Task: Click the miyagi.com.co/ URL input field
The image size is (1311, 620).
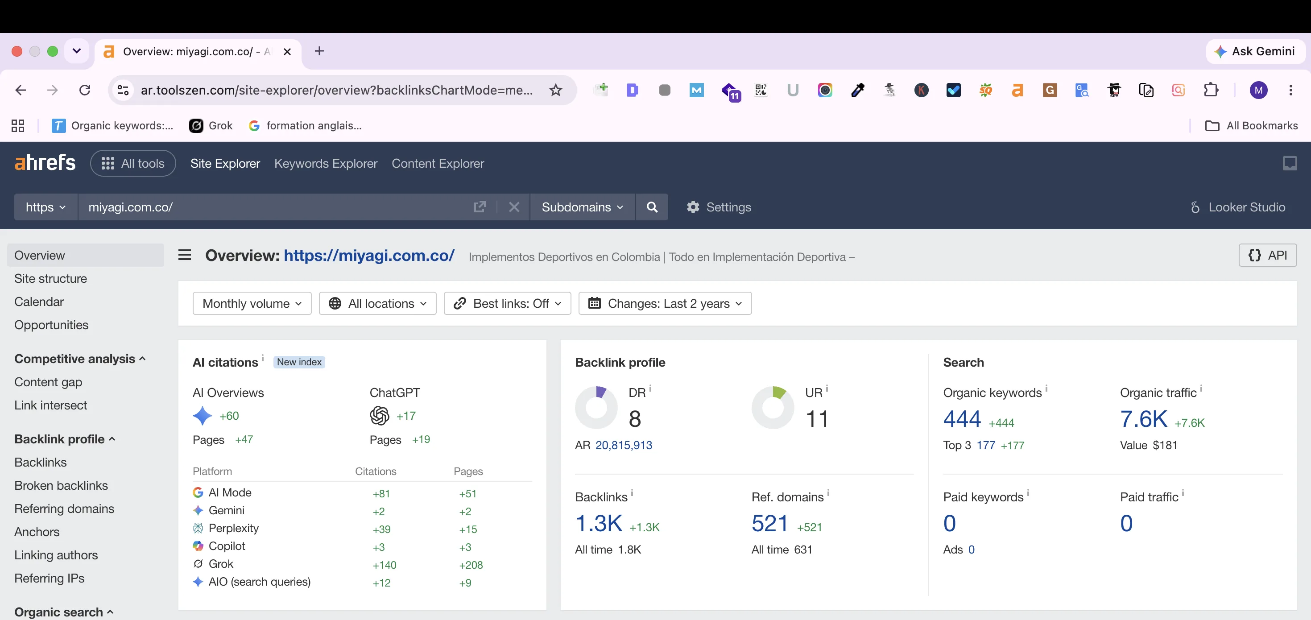Action: (275, 207)
